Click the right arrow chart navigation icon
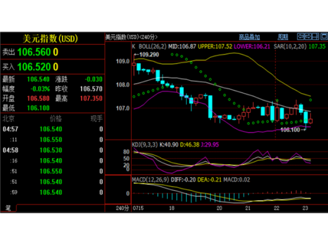This screenshot has height=246, width=328. [x=308, y=37]
